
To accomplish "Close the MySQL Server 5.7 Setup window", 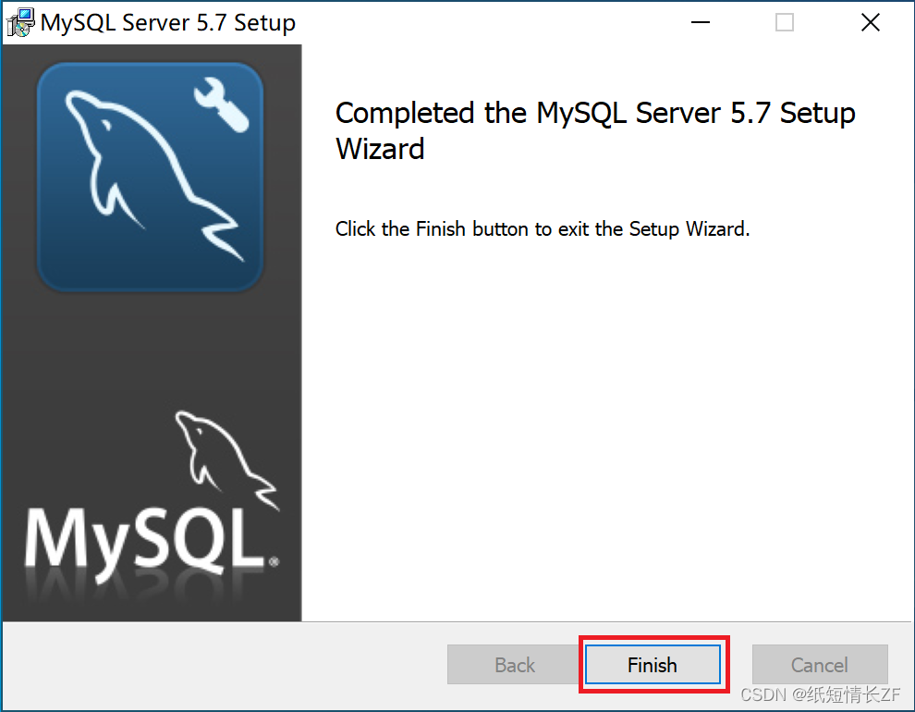I will click(870, 23).
